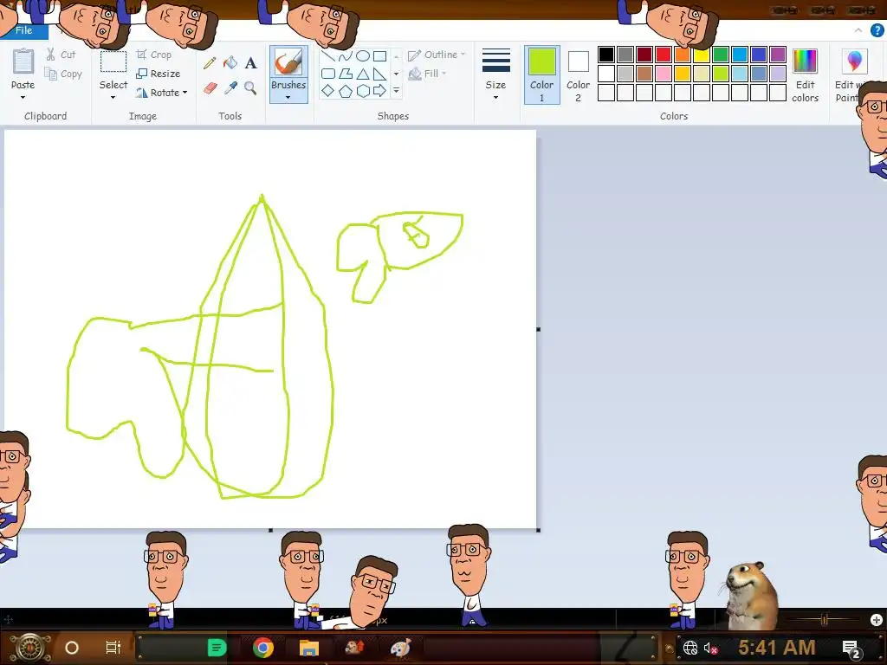Choose the Right triangle shape
The image size is (887, 665).
[380, 74]
